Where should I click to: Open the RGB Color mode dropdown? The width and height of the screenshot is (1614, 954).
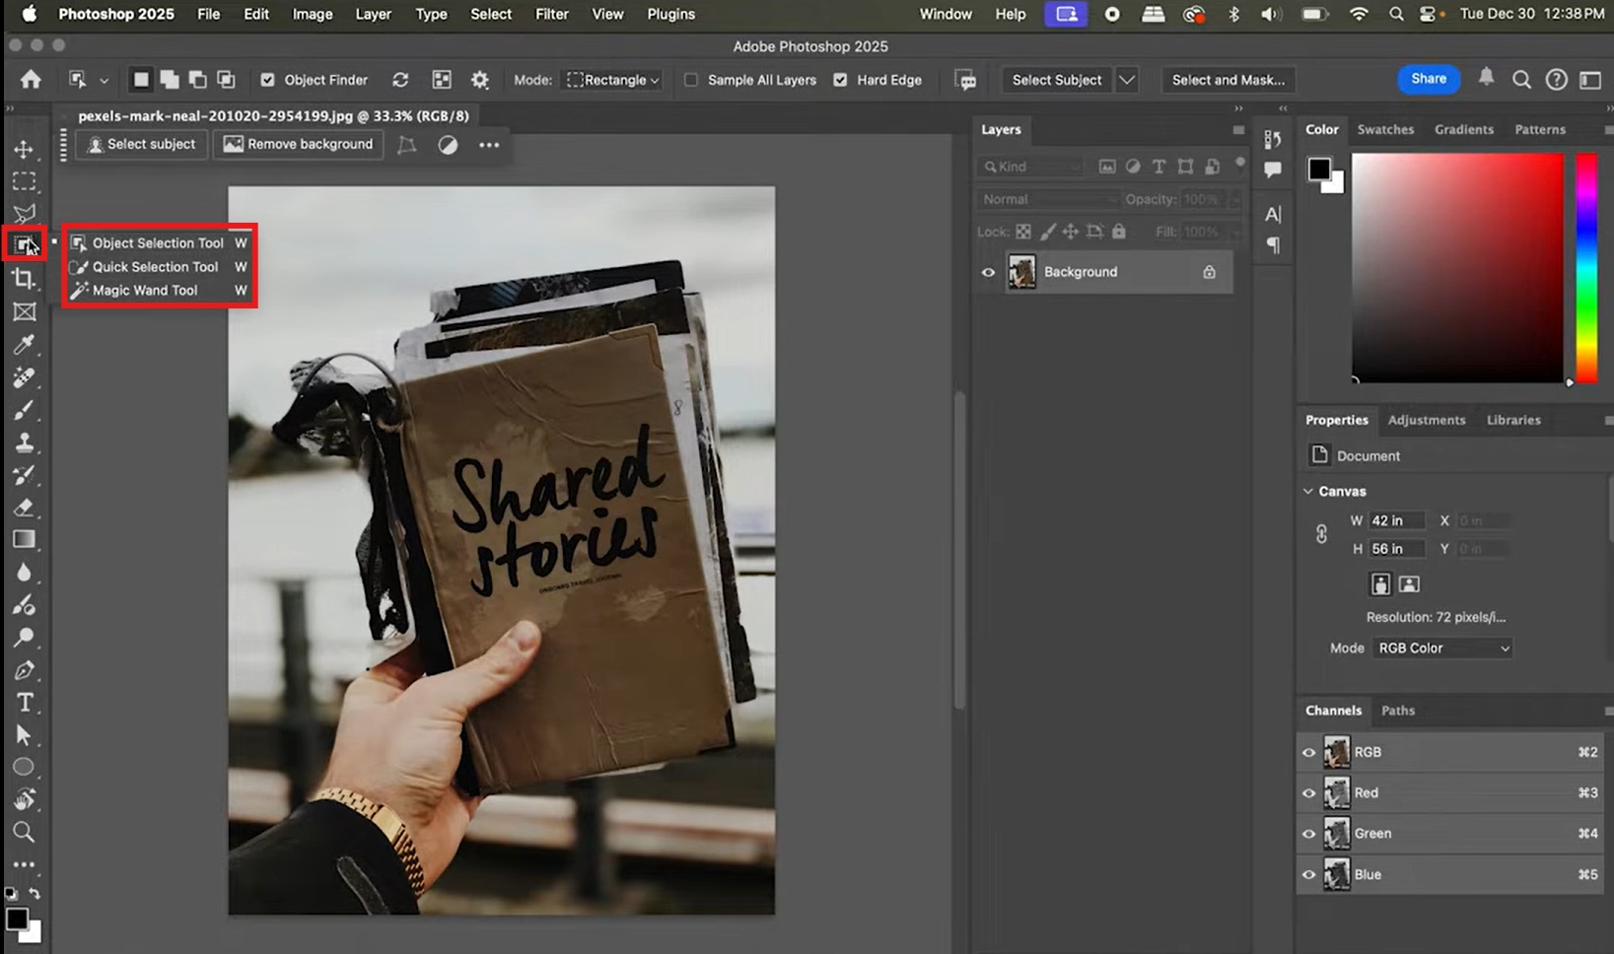click(x=1442, y=647)
